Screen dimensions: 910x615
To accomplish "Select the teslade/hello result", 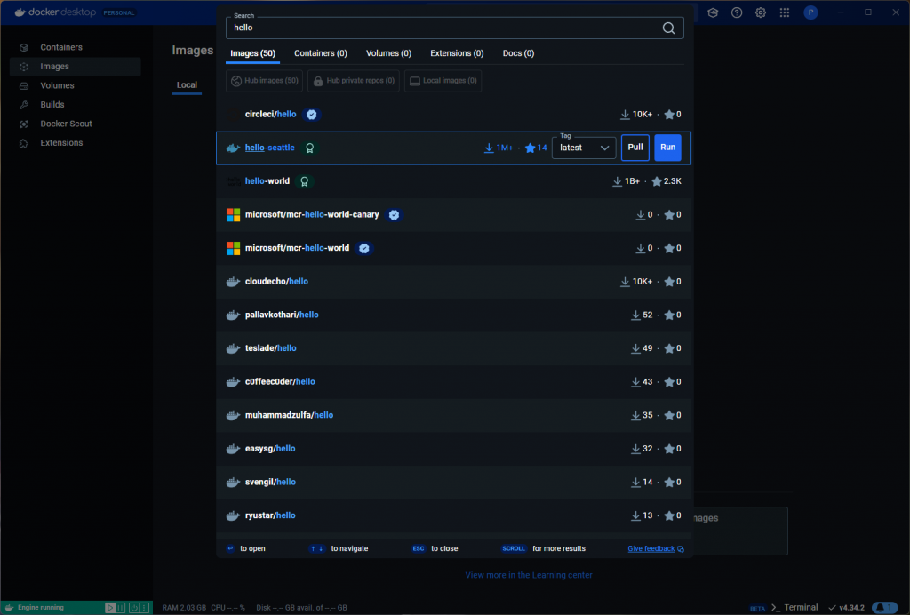I will [454, 348].
